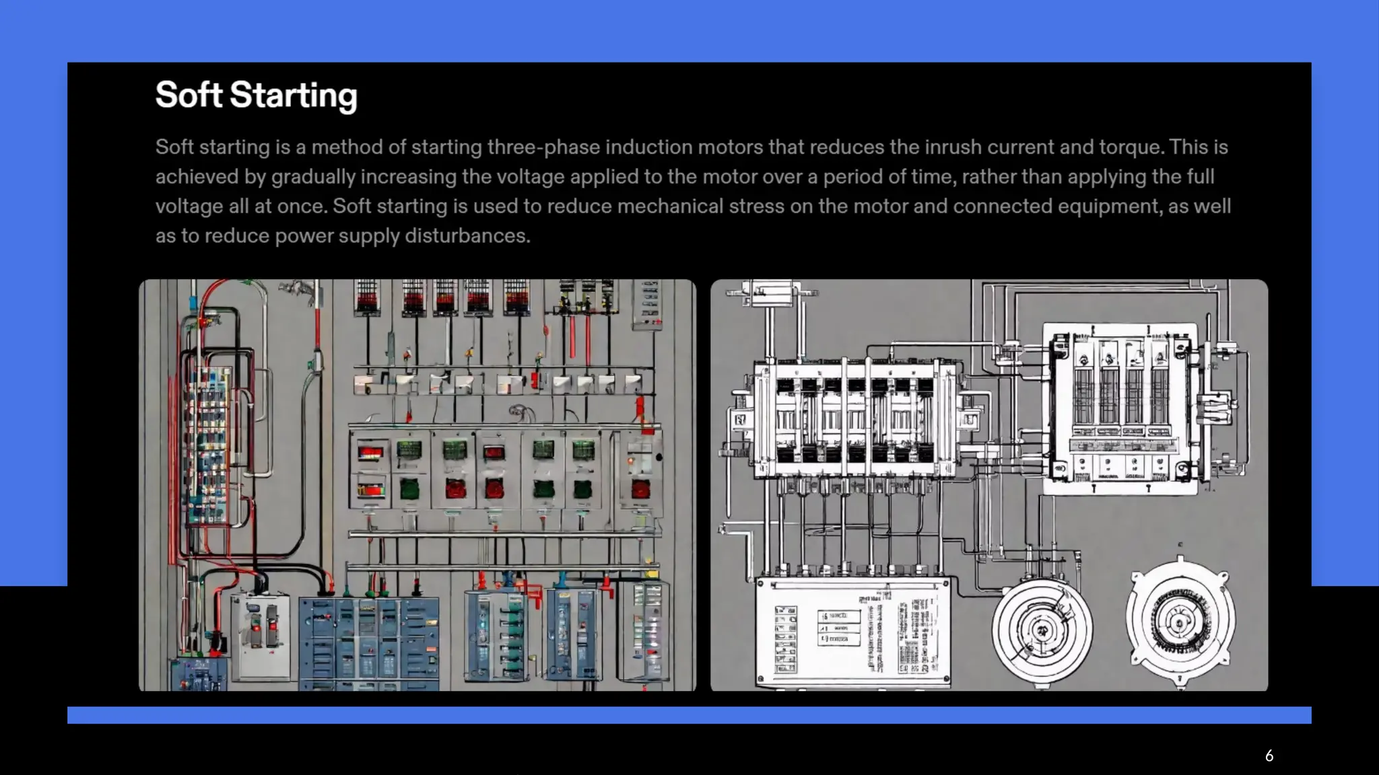
Task: Click the word "gradually" in the paragraph
Action: pos(313,177)
